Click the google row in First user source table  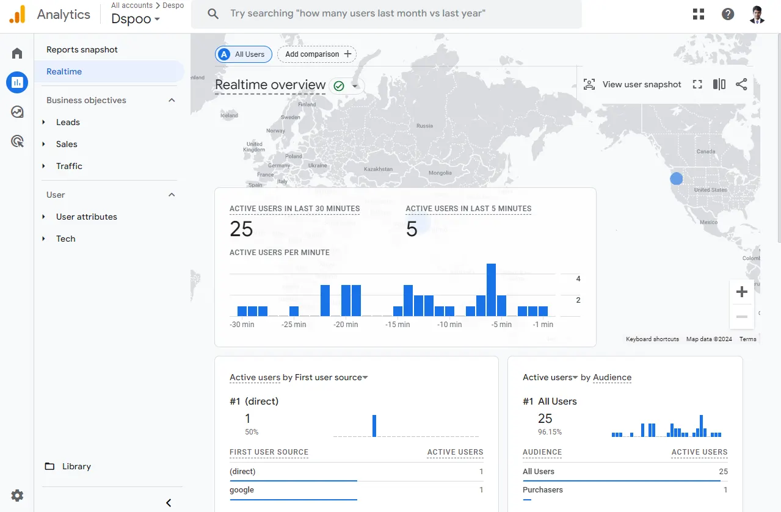pos(356,490)
